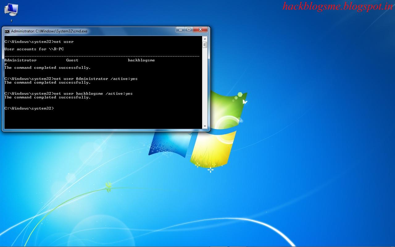This screenshot has height=247, width=395.
Task: Click the 'Guest' account name
Action: coord(72,60)
